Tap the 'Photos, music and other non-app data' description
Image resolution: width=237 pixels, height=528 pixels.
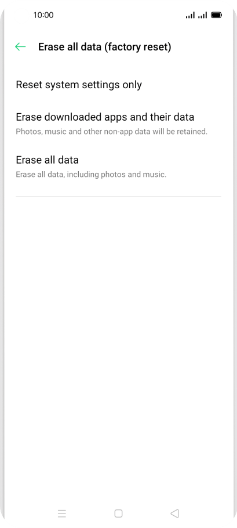(x=112, y=132)
